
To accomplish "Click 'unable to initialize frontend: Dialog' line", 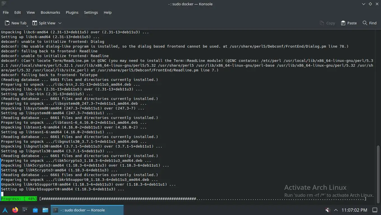I will point(53,41).
